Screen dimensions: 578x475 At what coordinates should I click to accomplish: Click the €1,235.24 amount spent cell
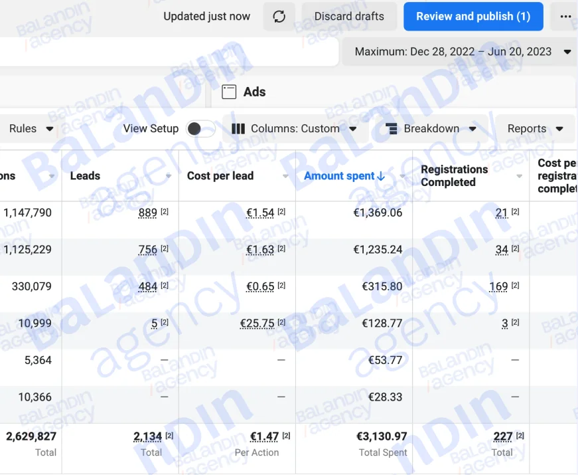point(378,250)
